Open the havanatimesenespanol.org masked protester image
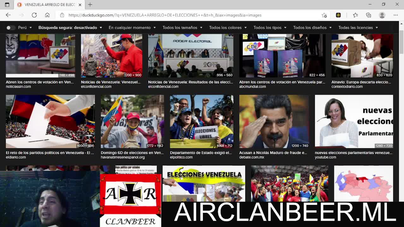Viewport: 404px width, 227px height. [132, 121]
